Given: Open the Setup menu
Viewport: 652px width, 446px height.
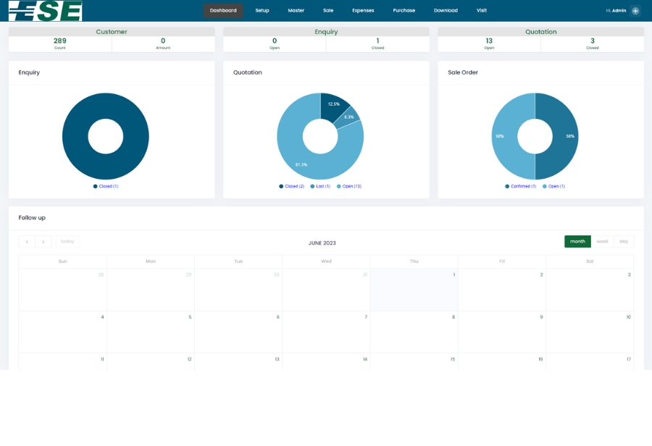Looking at the screenshot, I should click(262, 10).
